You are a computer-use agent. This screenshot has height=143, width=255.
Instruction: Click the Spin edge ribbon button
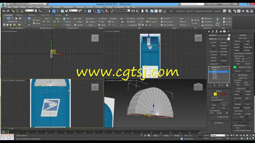112,22
